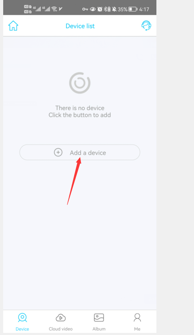Open the Album picture icon
The height and width of the screenshot is (335, 194).
point(99,318)
